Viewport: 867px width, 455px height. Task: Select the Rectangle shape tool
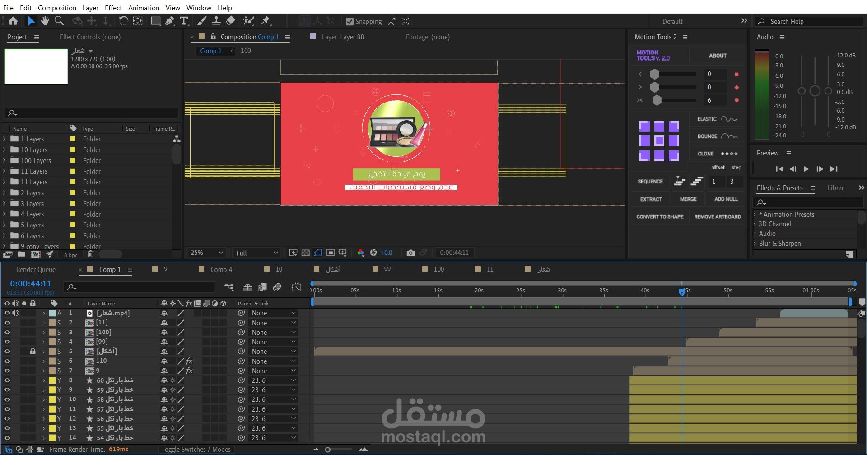coord(155,21)
